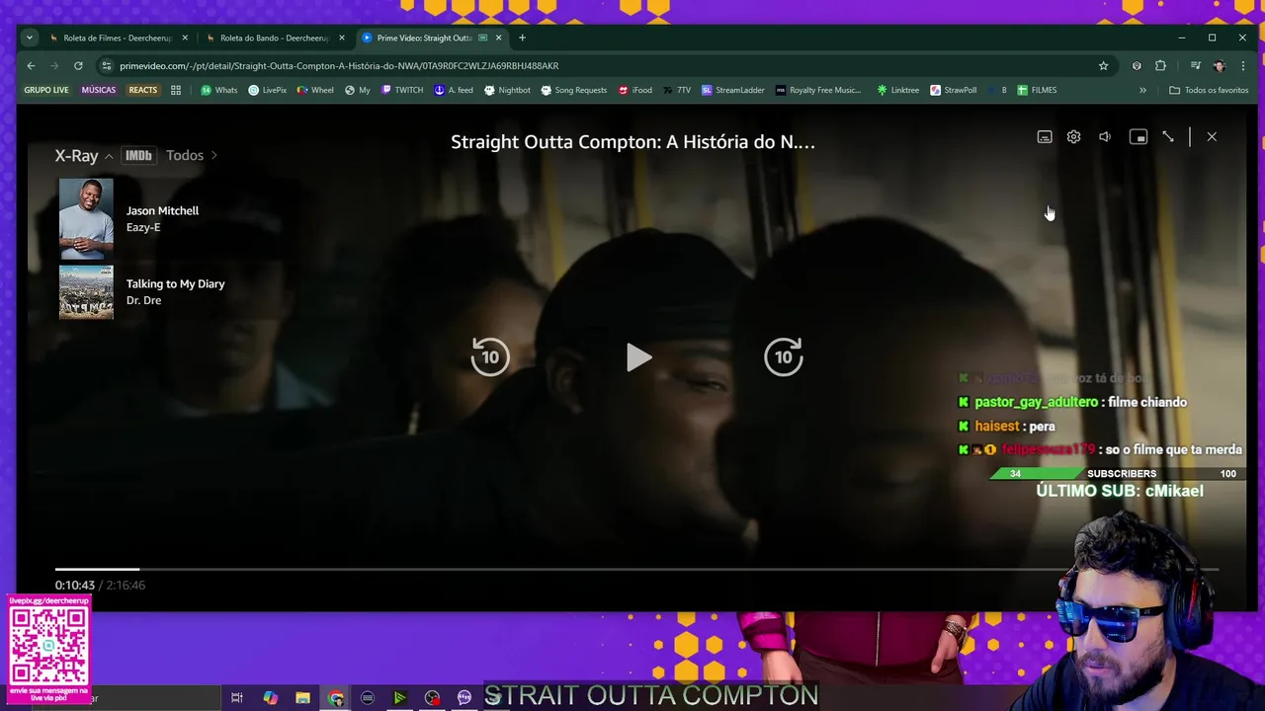This screenshot has width=1265, height=711.
Task: Open Chrome's tab search dropdown arrow
Action: 30,38
